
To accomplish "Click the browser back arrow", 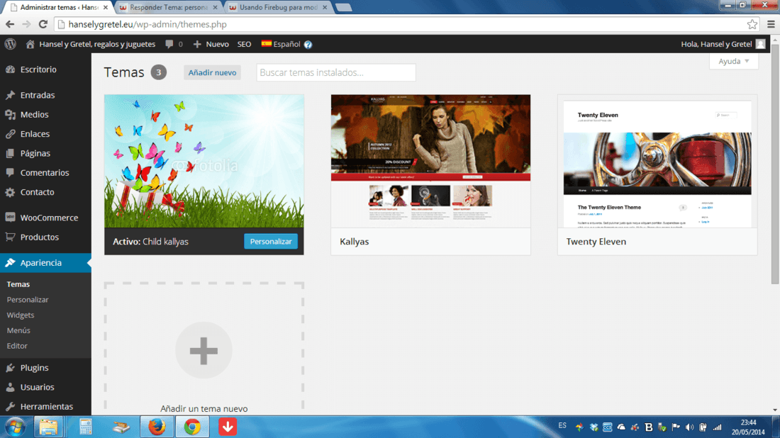I will 10,24.
